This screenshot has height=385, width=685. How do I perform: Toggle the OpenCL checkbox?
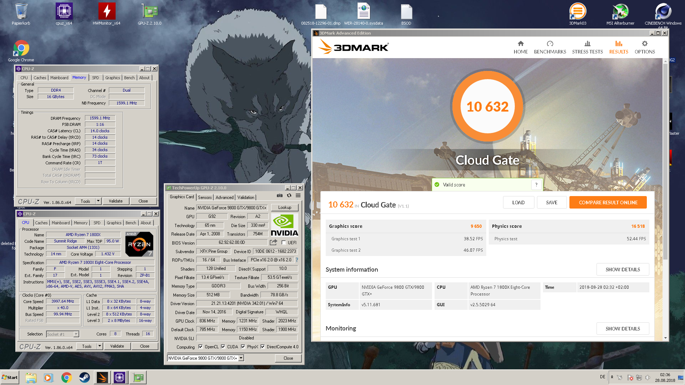(x=201, y=347)
